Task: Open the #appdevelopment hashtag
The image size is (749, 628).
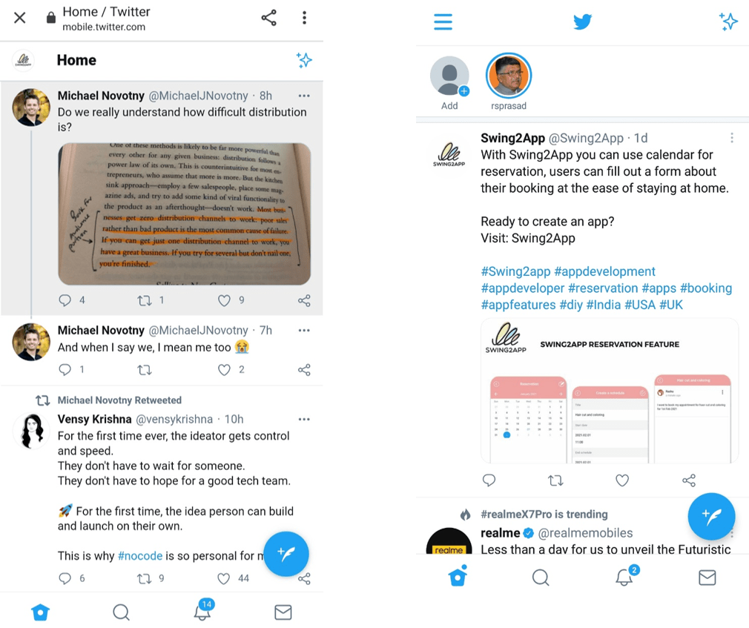Action: [604, 271]
